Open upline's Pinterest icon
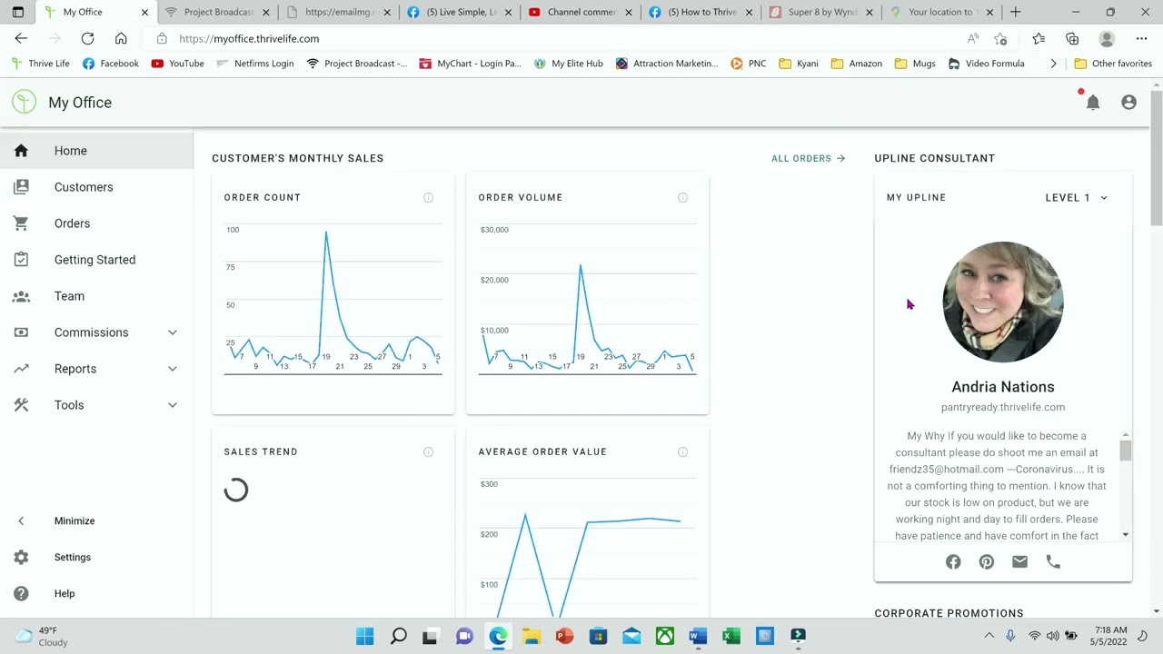This screenshot has width=1163, height=654. point(987,562)
